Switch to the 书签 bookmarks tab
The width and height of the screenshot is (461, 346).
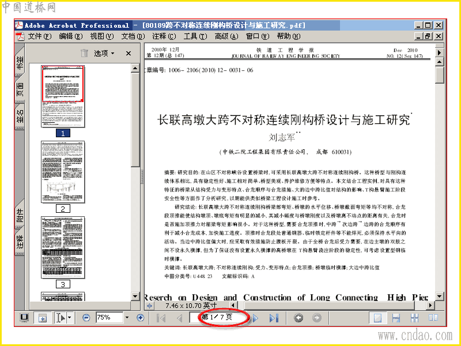pyautogui.click(x=20, y=62)
